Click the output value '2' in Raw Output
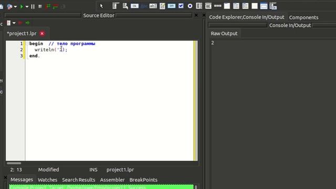 coord(213,43)
